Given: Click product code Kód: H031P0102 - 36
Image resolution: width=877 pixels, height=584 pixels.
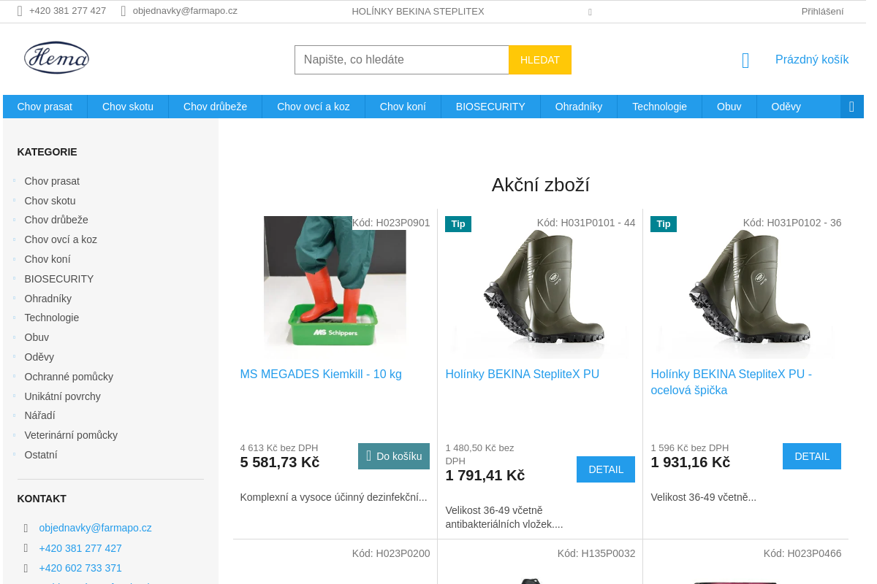Looking at the screenshot, I should pyautogui.click(x=792, y=223).
